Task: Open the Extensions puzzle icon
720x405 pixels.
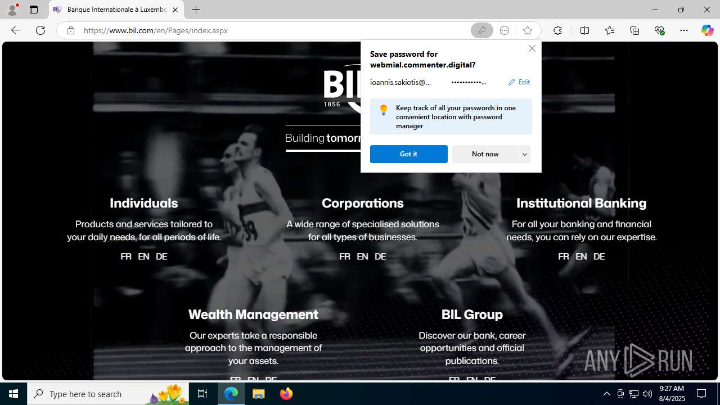Action: click(x=557, y=30)
